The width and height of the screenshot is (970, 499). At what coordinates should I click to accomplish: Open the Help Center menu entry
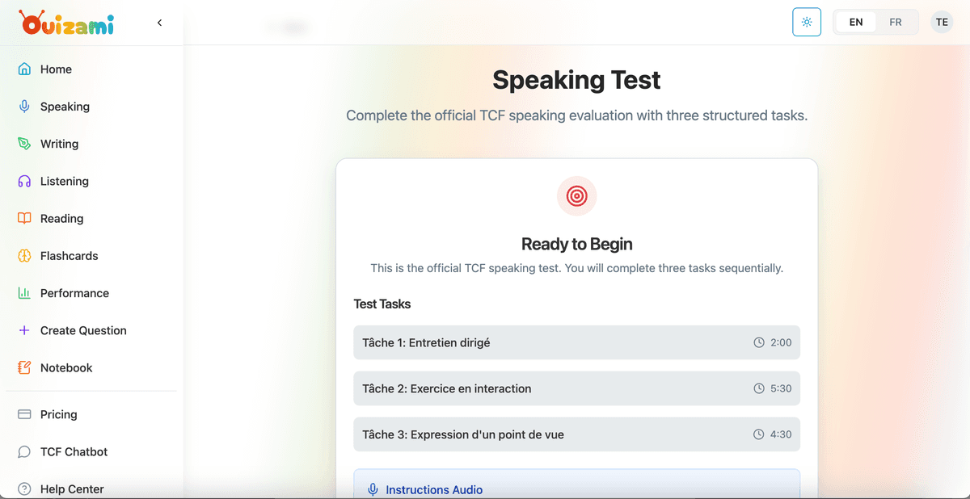[72, 489]
